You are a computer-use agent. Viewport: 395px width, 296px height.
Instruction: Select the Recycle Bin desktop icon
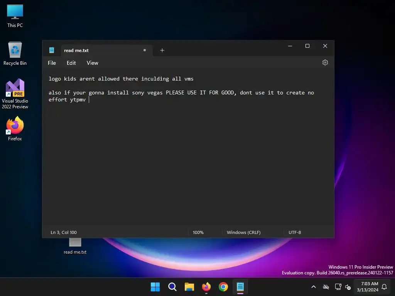(15, 54)
